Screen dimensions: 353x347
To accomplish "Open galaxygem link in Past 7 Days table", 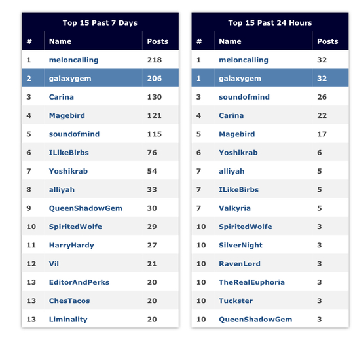I will [x=70, y=79].
